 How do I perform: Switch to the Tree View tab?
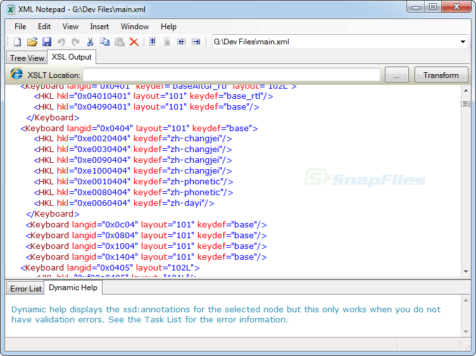pos(27,58)
